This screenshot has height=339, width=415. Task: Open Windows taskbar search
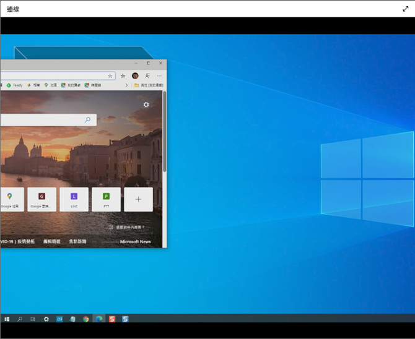pos(20,319)
